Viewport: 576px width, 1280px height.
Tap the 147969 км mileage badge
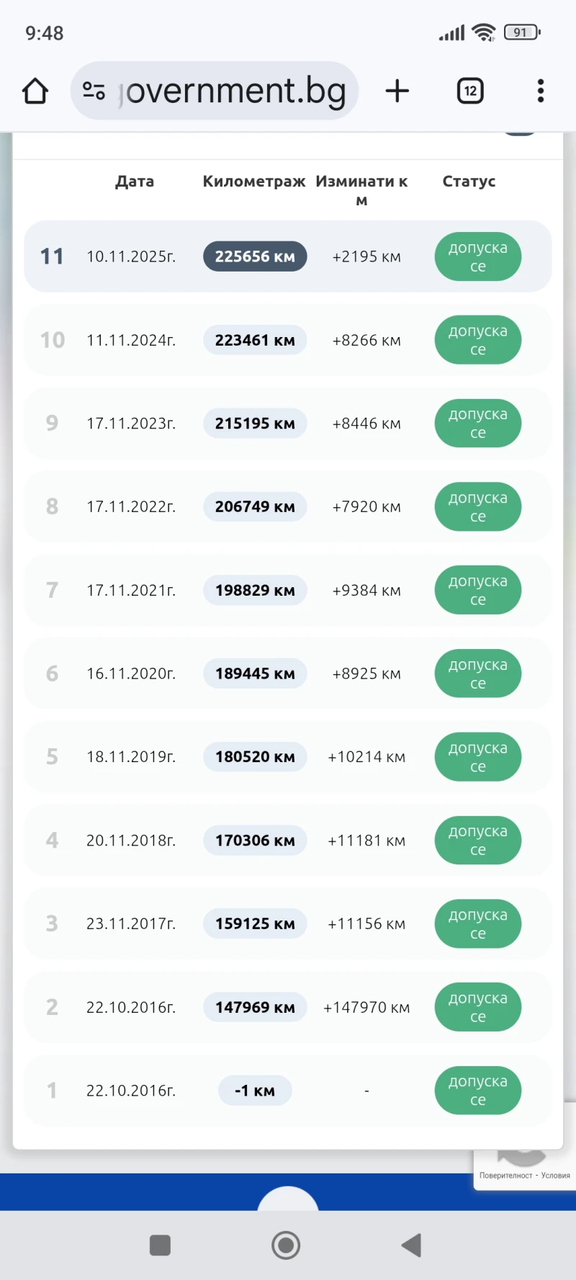(x=255, y=1007)
